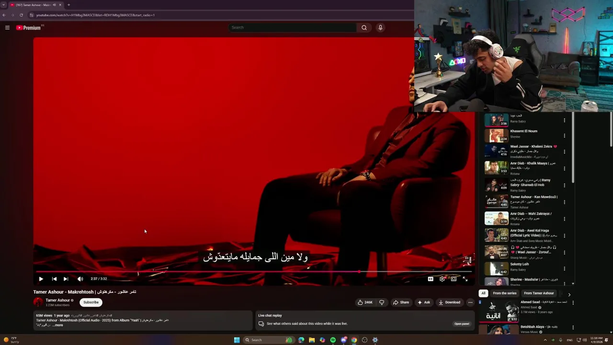Screen dimensions: 613x345
Task: Play the paused video
Action: tap(41, 279)
